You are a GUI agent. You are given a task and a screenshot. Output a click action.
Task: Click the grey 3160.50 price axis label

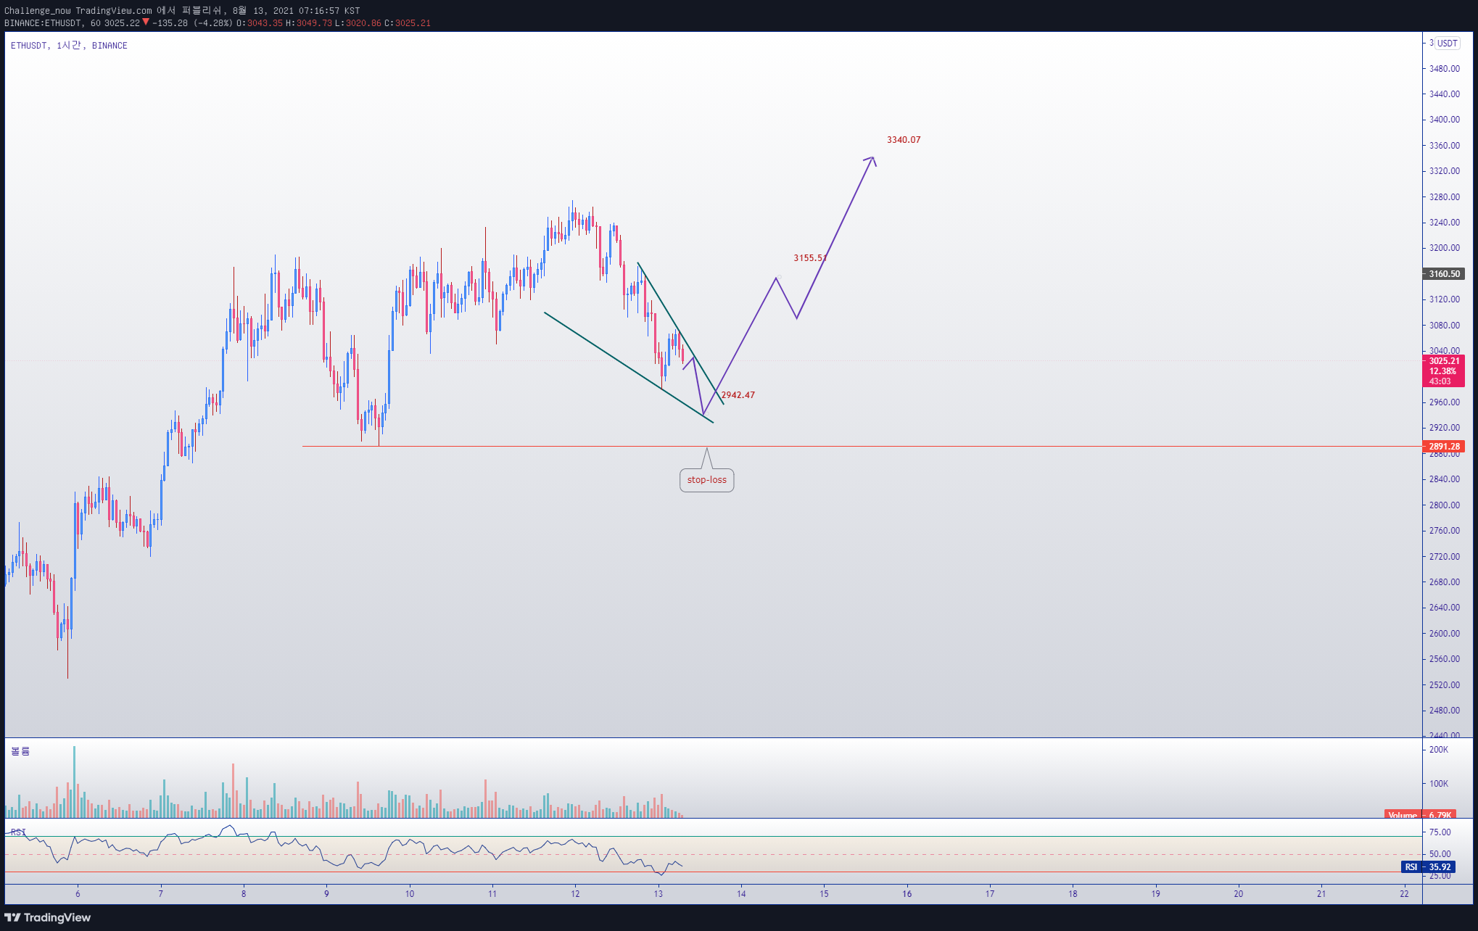click(x=1443, y=274)
